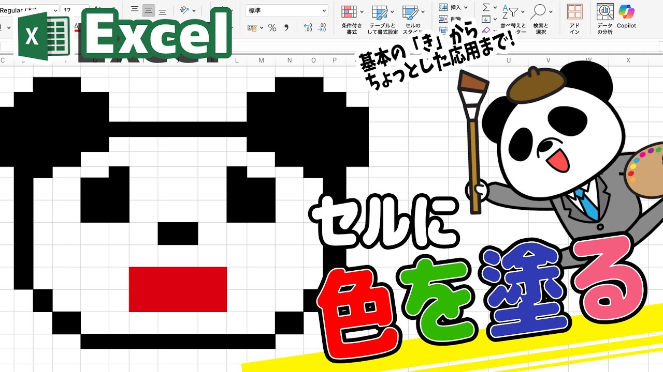Viewport: 663px width, 372px height.
Task: Open the アドイン add-ins button
Action: (x=574, y=19)
